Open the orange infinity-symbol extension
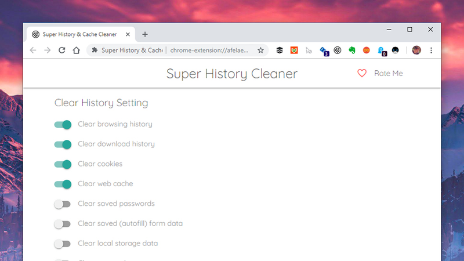 coord(367,50)
